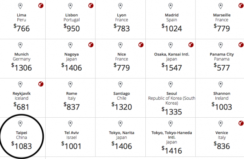Click the red airline badge in Venice tile
Viewport: 244px width, 159px height.
tap(241, 123)
